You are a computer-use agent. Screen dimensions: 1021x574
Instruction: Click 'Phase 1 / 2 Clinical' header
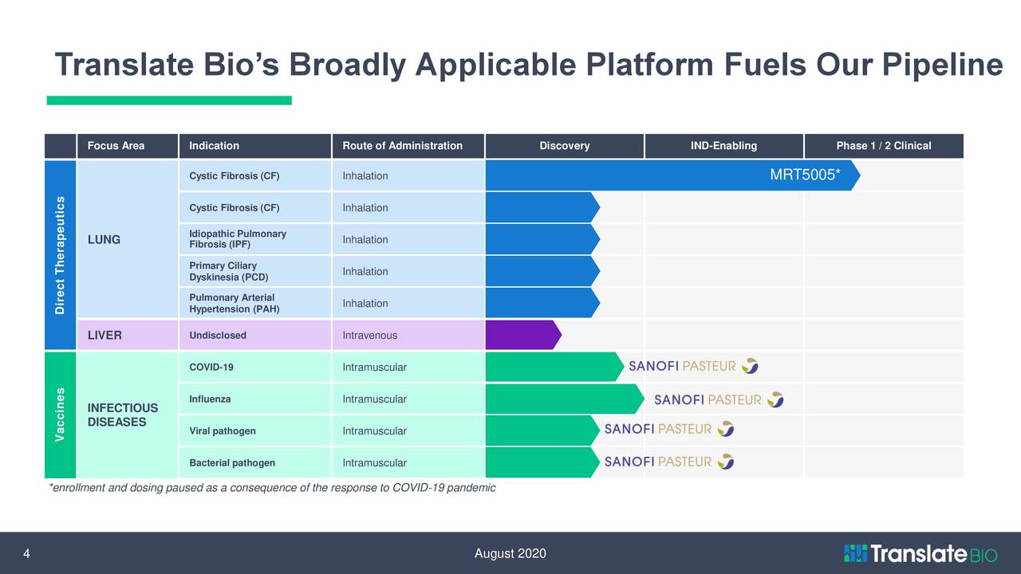[884, 146]
